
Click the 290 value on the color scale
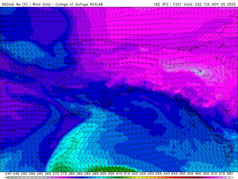[87, 174]
